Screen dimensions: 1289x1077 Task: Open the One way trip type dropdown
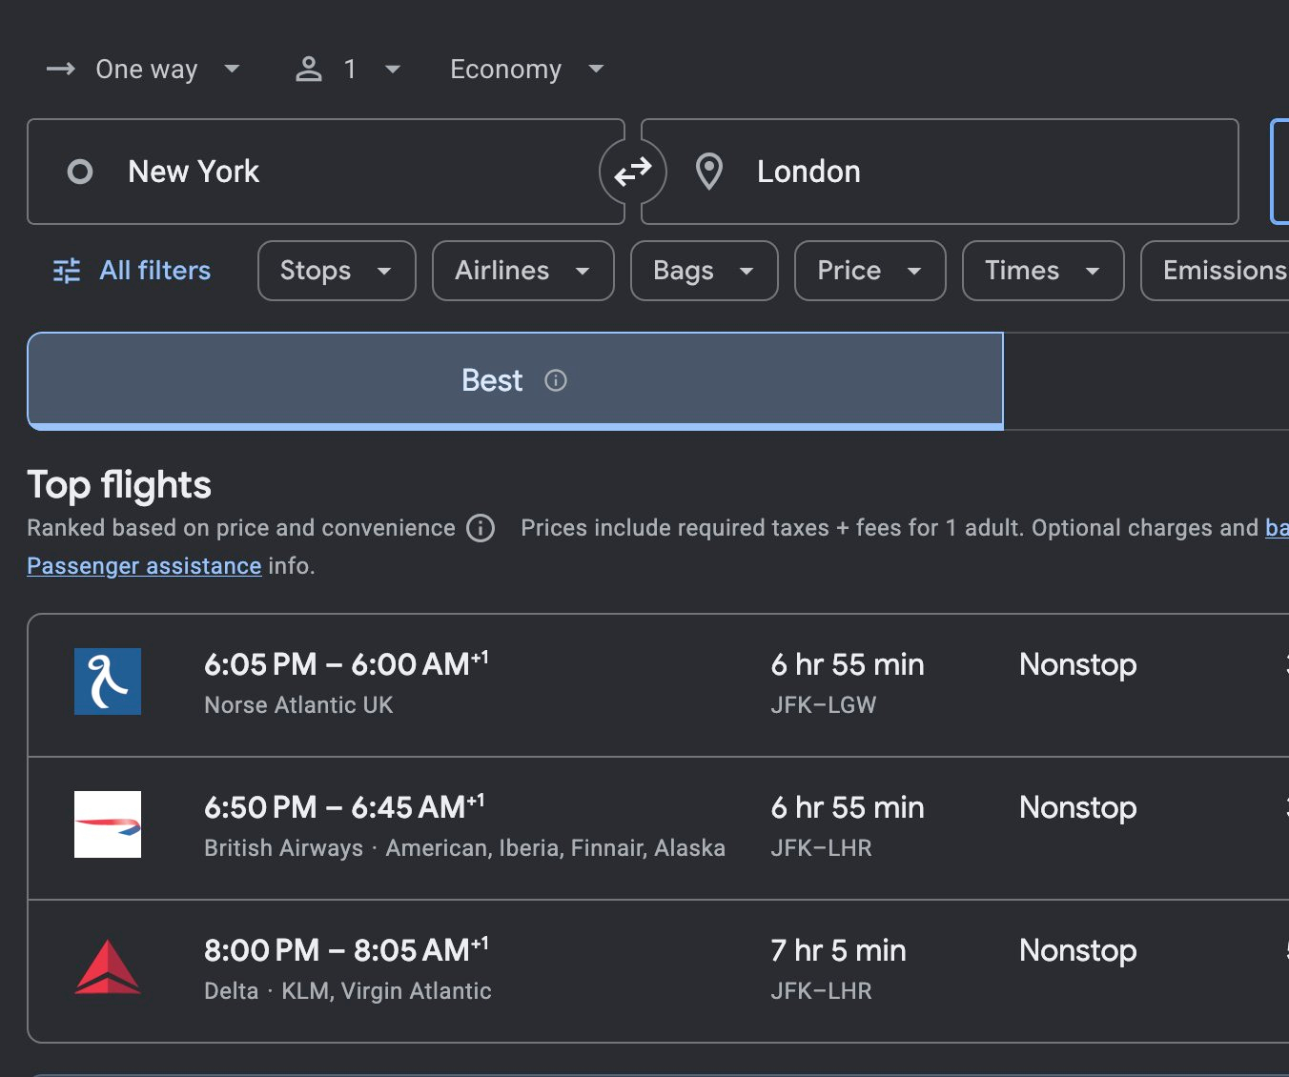point(143,70)
